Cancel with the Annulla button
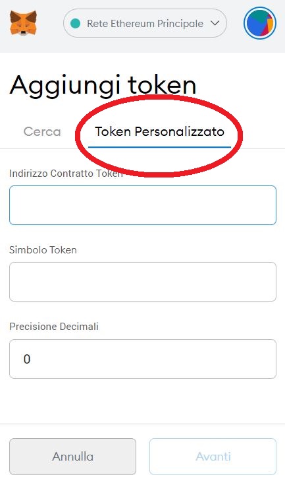 point(72,457)
